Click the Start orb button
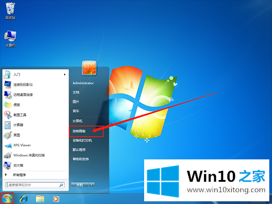 (x=7, y=199)
